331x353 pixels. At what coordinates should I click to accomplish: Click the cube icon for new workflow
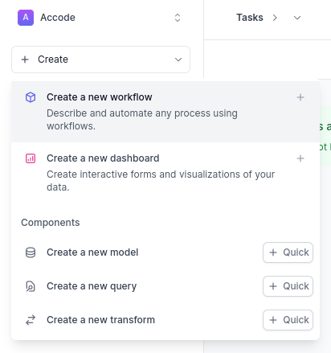coord(31,97)
